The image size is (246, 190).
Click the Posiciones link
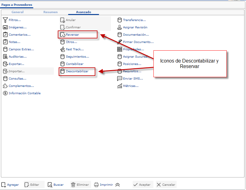132,64
